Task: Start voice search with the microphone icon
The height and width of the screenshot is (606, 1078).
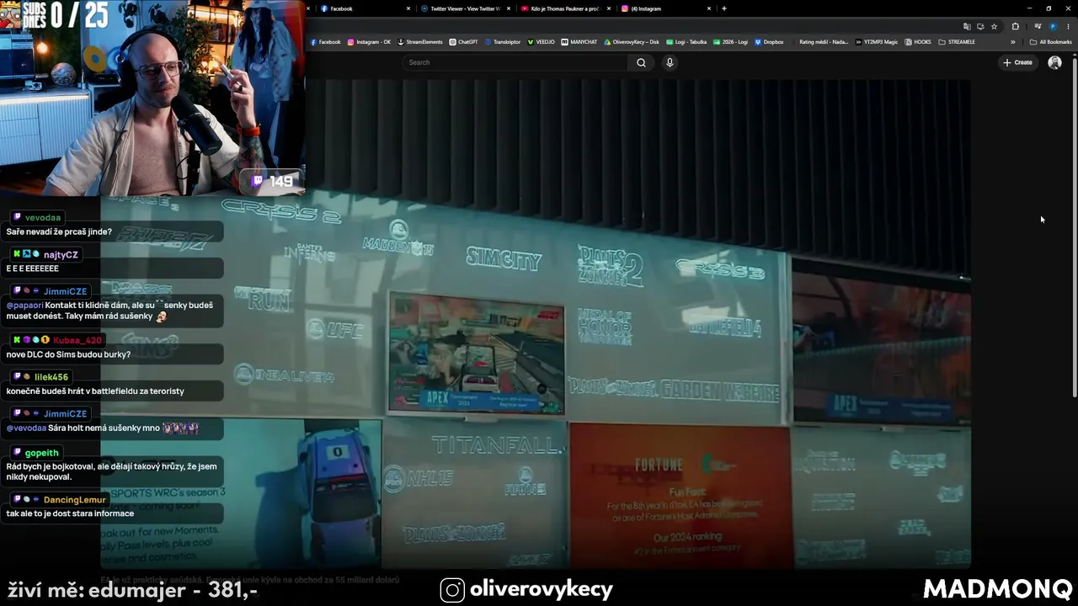Action: [x=670, y=62]
